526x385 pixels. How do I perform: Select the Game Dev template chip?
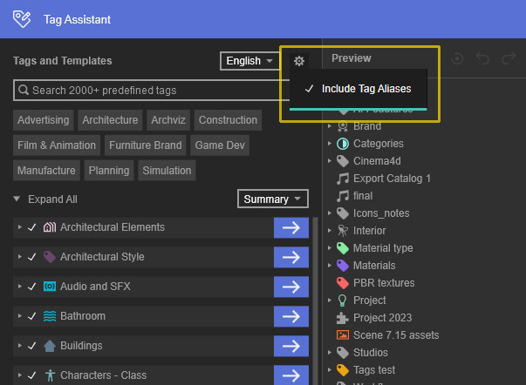(220, 145)
